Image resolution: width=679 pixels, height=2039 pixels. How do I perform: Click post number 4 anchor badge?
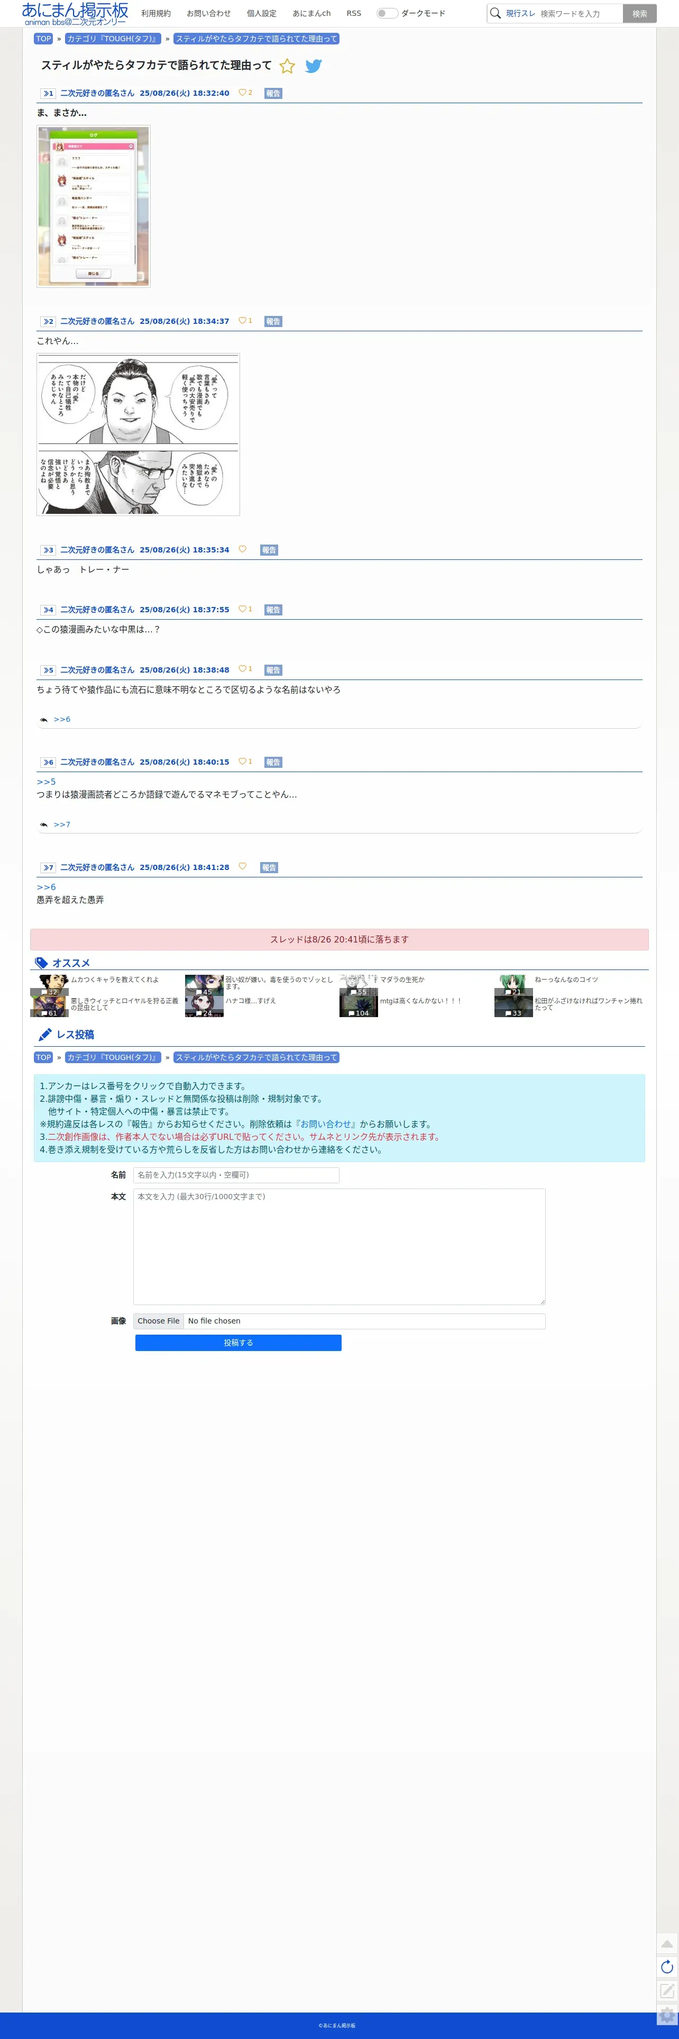click(48, 610)
